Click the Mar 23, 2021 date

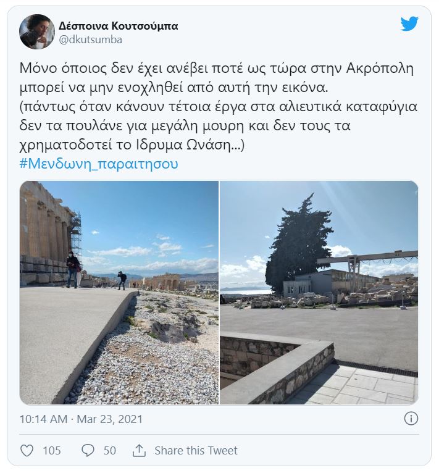click(109, 419)
